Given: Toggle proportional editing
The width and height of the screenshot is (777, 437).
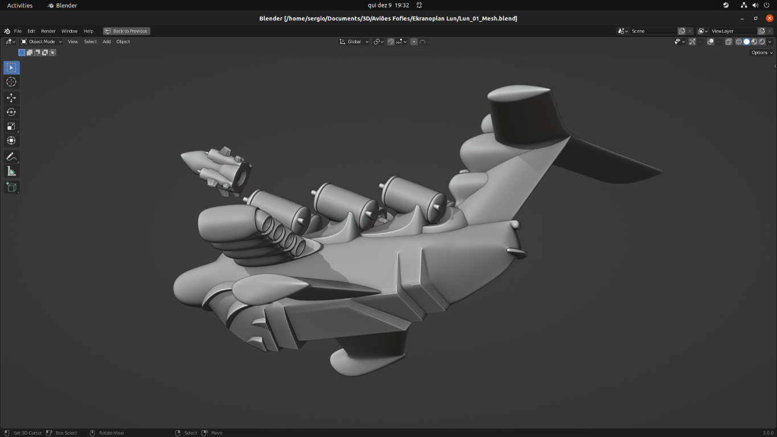Looking at the screenshot, I should (x=414, y=42).
